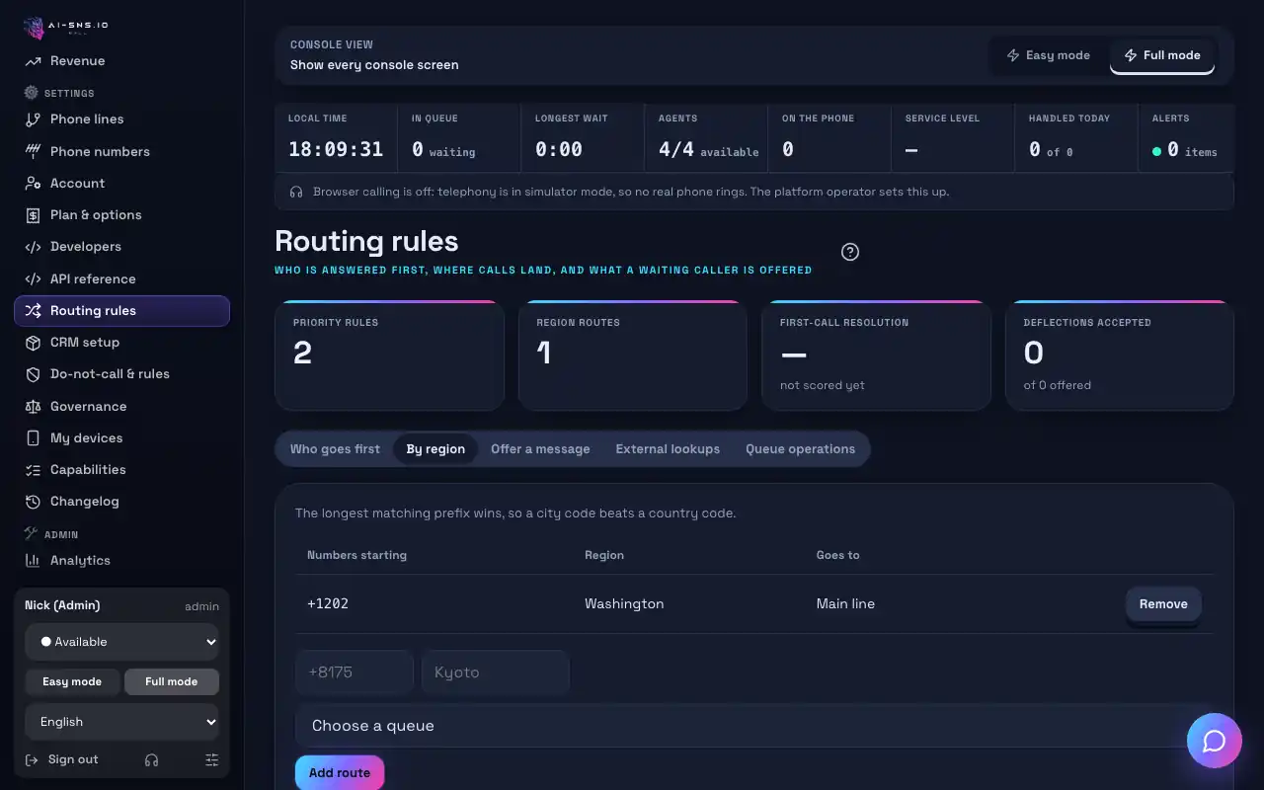1264x790 pixels.
Task: Open the sliders settings icon in user panel
Action: pos(211,759)
